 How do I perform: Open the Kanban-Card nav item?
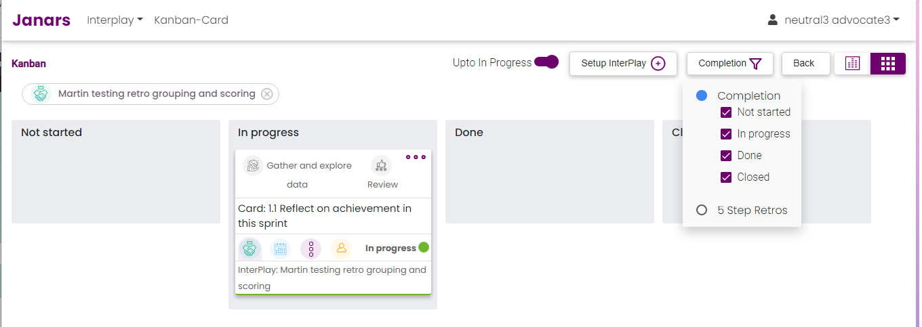(x=191, y=20)
